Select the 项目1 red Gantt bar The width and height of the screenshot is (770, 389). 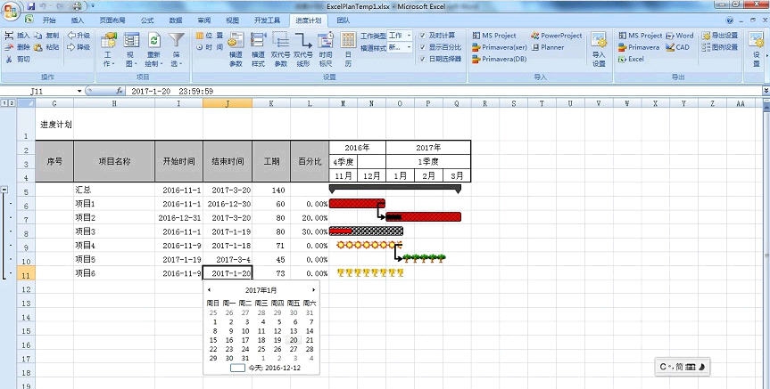(357, 203)
